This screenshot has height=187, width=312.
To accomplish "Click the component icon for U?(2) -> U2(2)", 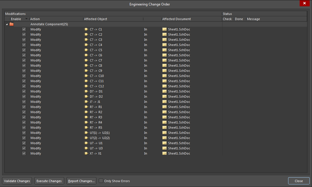I will click(x=86, y=138).
